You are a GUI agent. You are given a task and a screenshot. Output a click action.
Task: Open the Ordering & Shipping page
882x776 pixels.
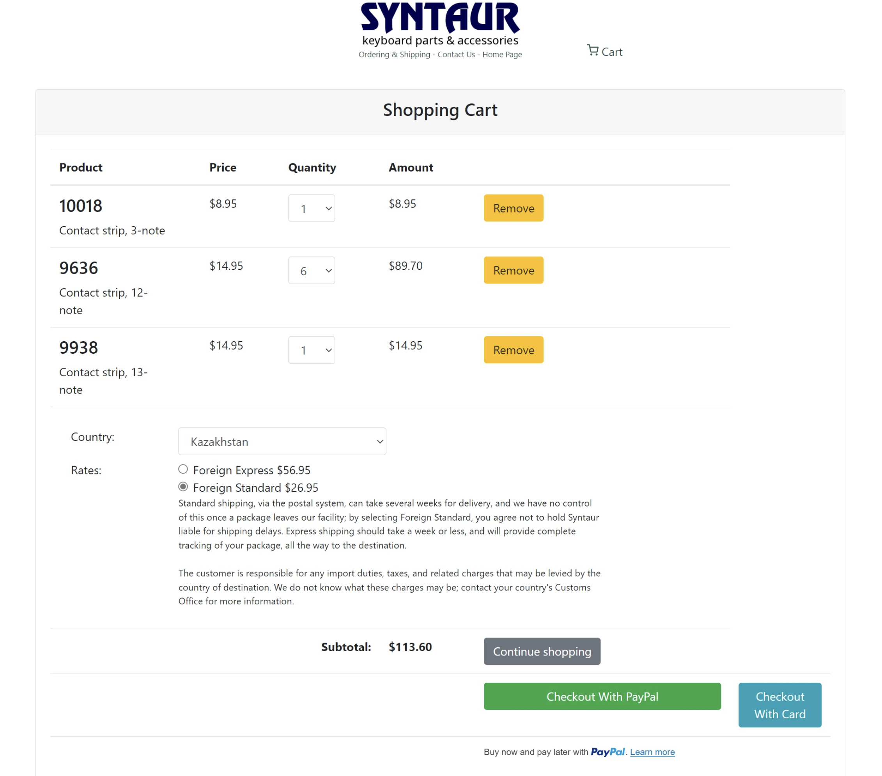pos(394,55)
